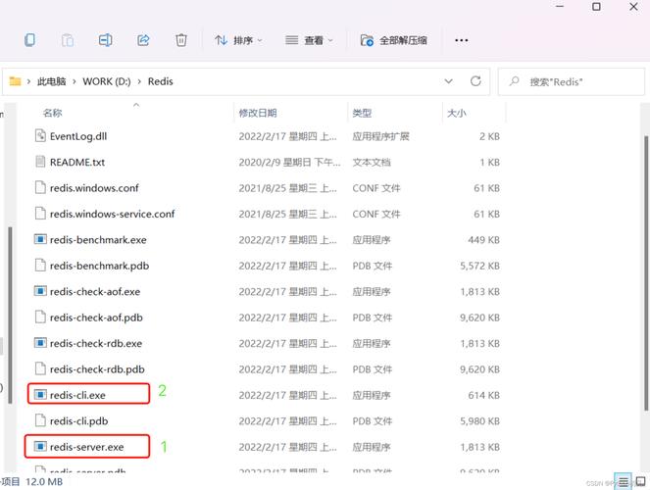Navigate to WORK (D:) in the breadcrumb
The height and width of the screenshot is (490, 650).
click(107, 81)
